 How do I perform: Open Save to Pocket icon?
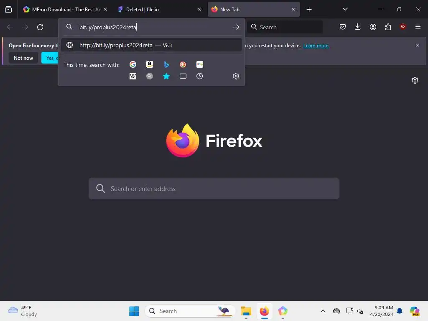click(x=343, y=27)
